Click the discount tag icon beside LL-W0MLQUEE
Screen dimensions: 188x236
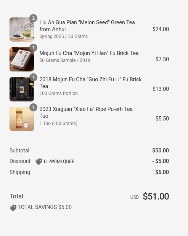[39, 162]
